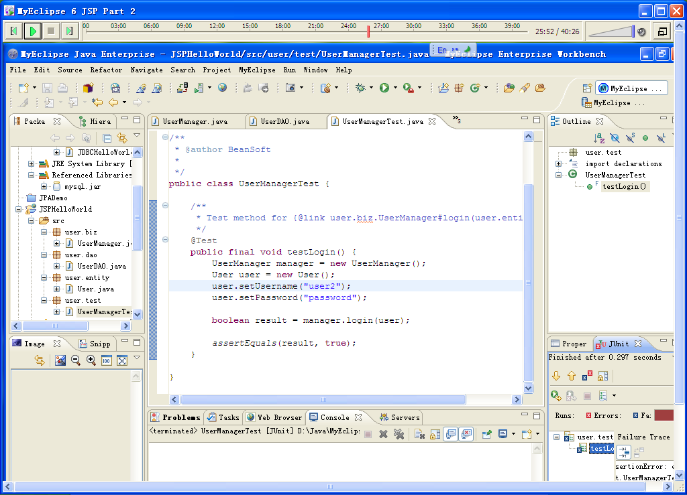Switch to Servers tab
This screenshot has width=687, height=495.
[x=400, y=417]
